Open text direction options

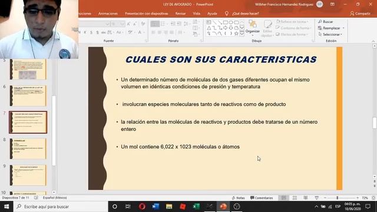(x=196, y=22)
